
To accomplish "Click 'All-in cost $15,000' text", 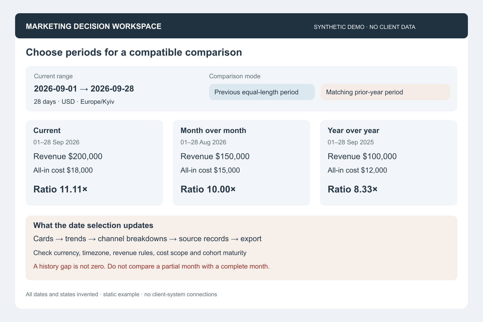I will click(210, 170).
